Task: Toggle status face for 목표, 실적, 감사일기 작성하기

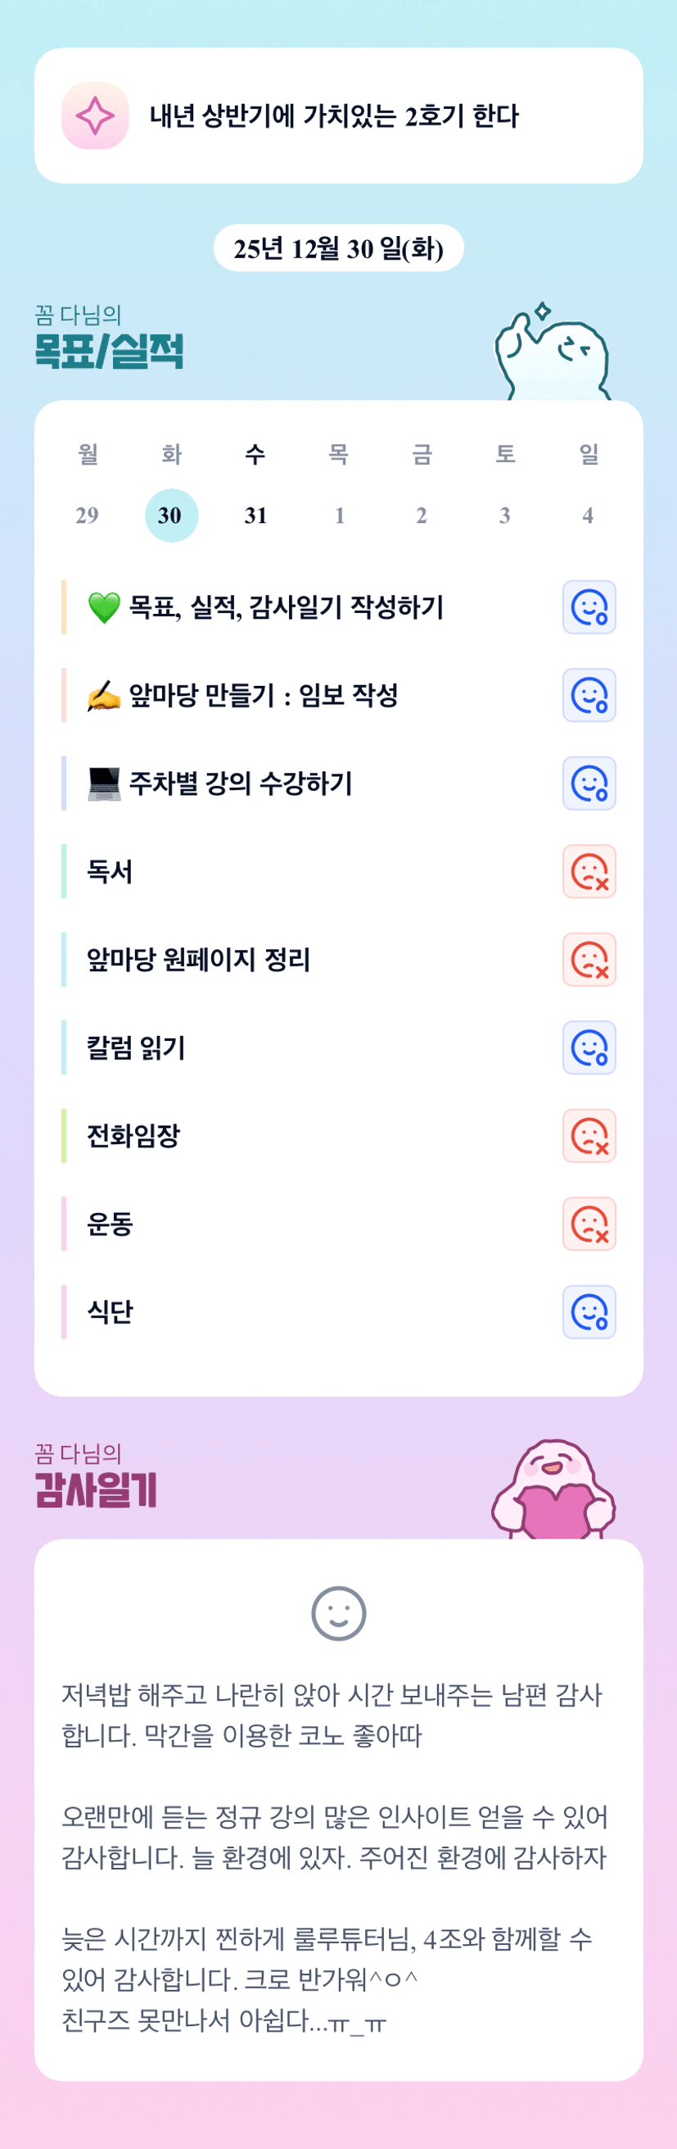Action: tap(589, 607)
